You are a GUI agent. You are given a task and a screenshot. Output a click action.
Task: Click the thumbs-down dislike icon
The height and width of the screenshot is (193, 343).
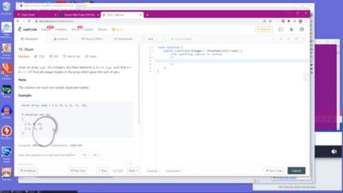[x=51, y=56]
